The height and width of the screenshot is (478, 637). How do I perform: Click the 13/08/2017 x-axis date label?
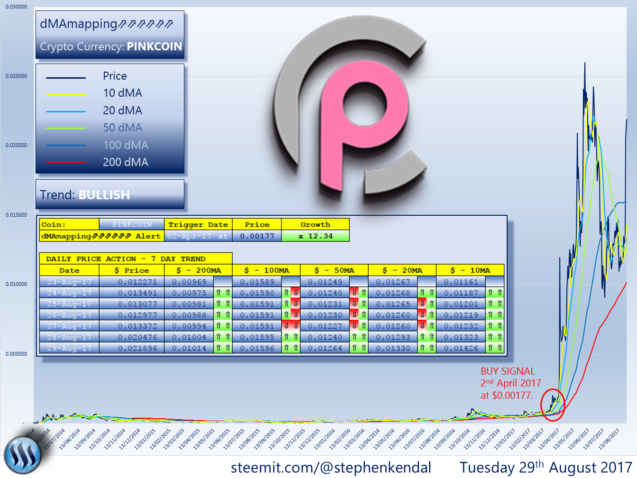[x=609, y=439]
